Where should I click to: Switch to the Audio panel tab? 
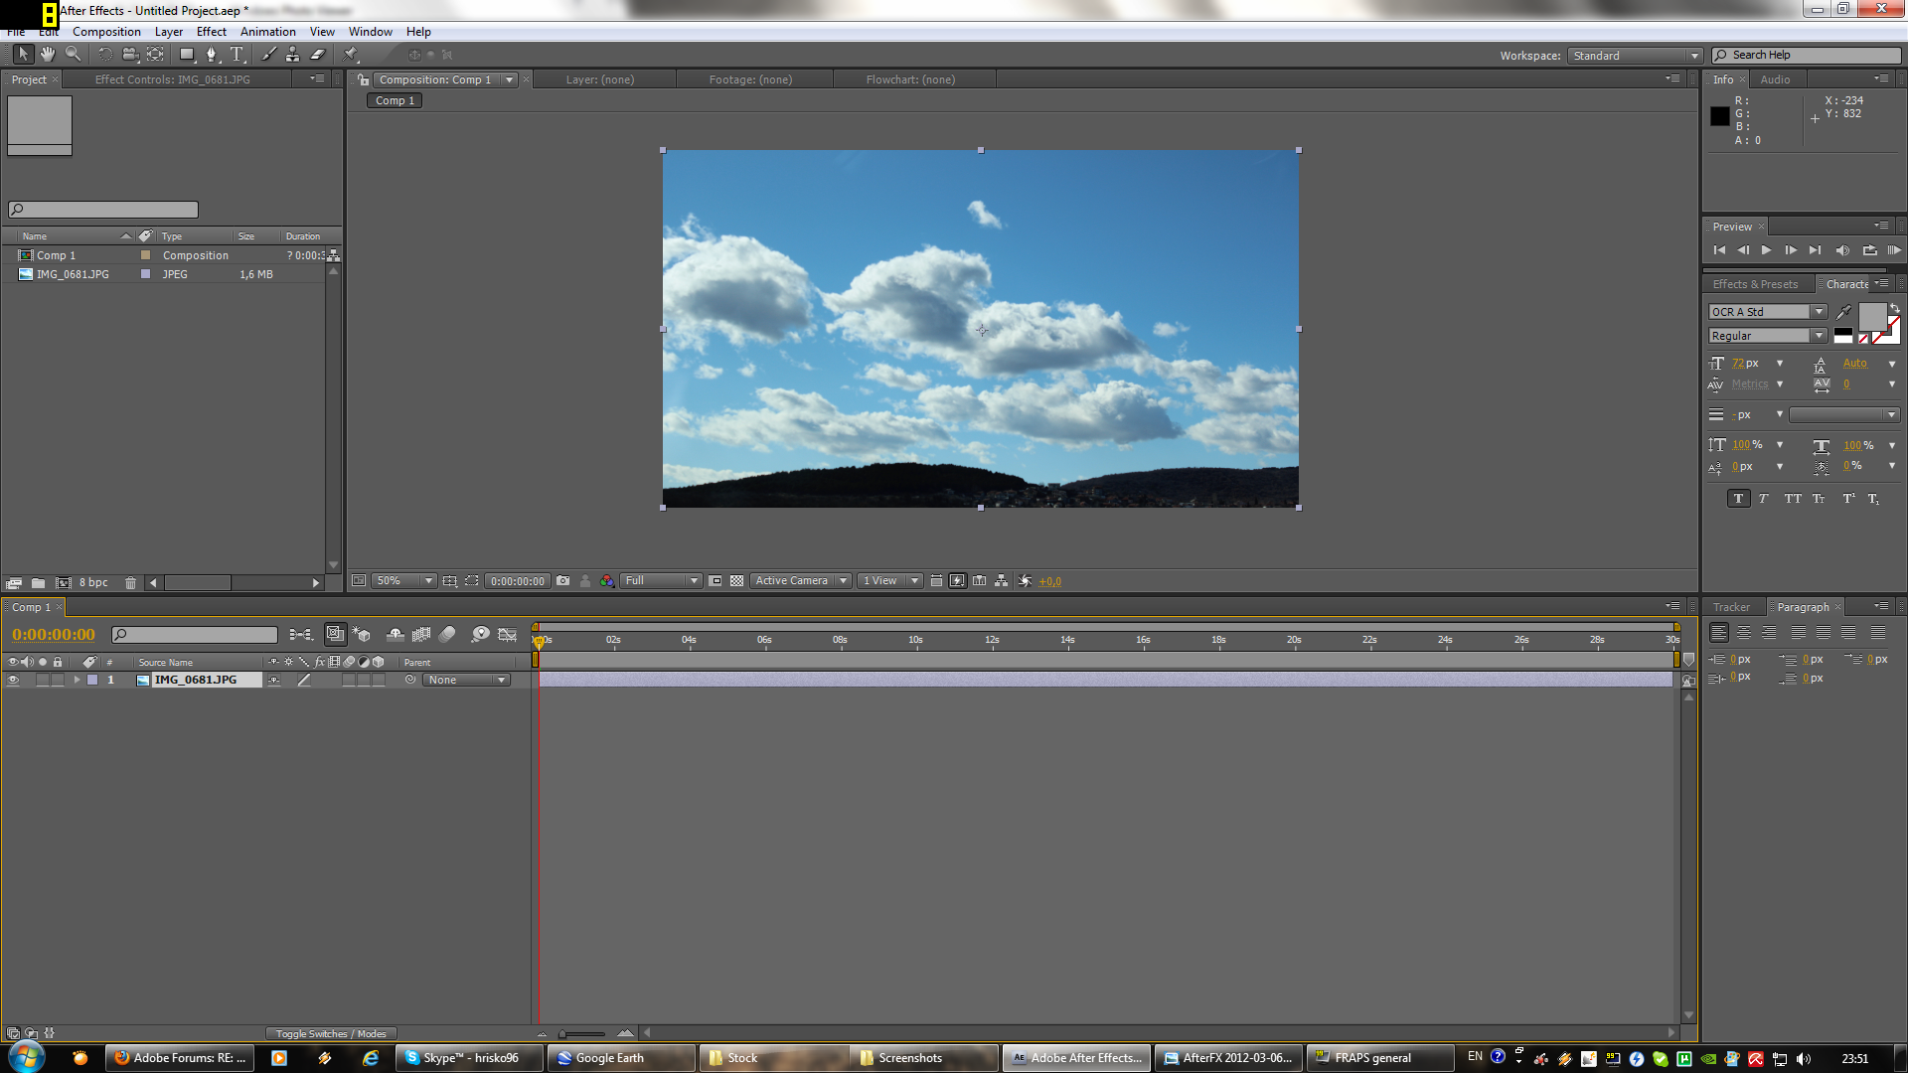[x=1775, y=79]
